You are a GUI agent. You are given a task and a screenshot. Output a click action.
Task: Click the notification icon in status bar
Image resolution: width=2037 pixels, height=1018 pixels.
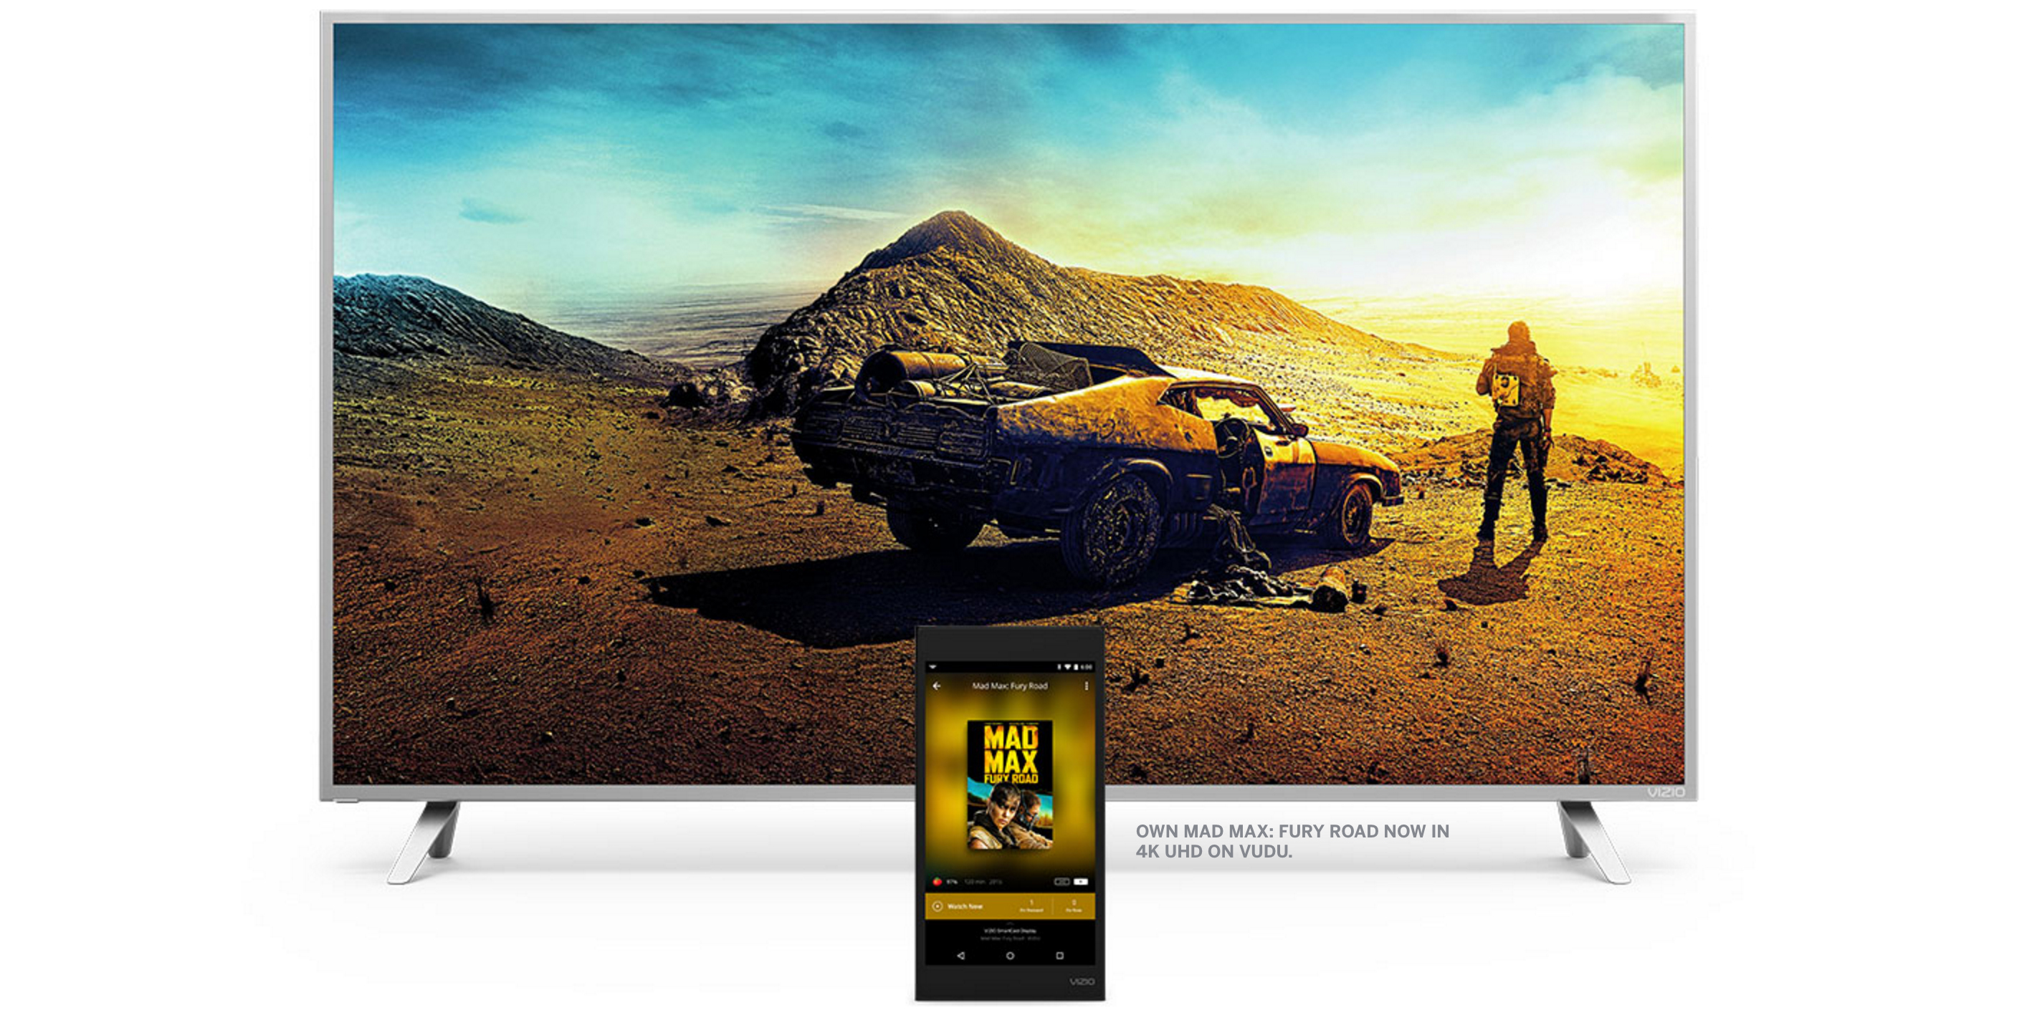pos(933,668)
